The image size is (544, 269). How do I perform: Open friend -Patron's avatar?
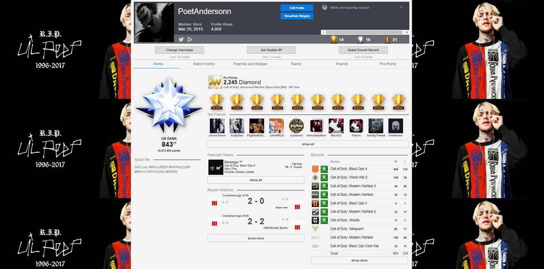point(356,126)
